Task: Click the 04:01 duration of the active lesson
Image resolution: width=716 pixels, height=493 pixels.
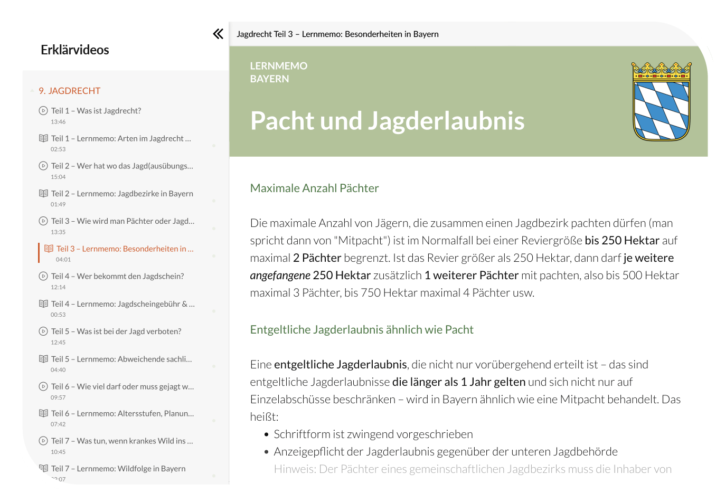Action: tap(63, 260)
